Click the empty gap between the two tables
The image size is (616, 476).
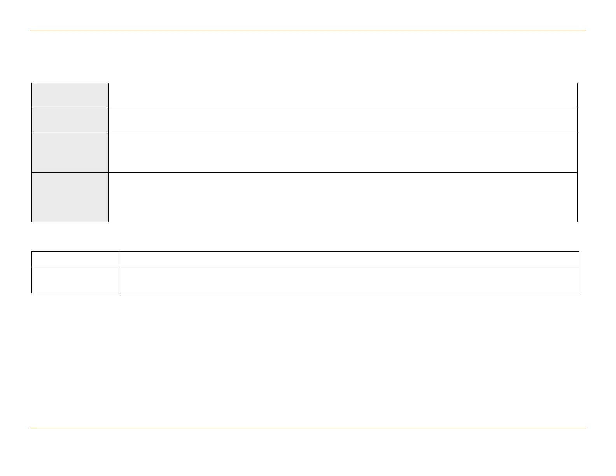click(308, 236)
